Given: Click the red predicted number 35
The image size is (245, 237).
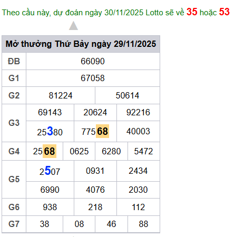Looking at the screenshot, I should (192, 12).
